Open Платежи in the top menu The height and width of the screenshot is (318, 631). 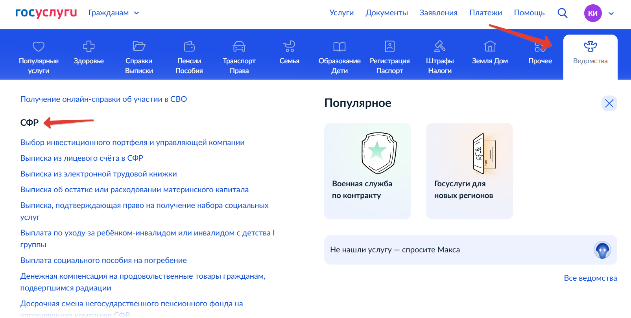pyautogui.click(x=485, y=13)
